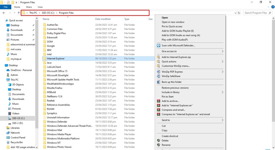Click the Control Panel icon
Screen dimensions: 275x150
8,137
